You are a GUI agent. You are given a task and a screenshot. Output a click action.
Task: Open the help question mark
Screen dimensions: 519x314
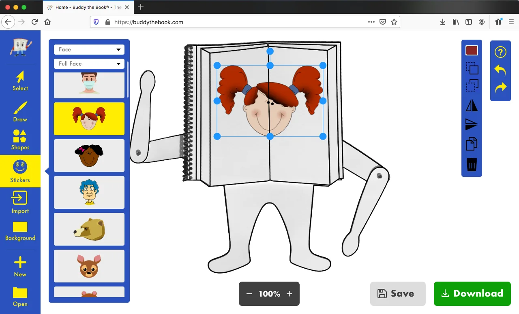click(501, 52)
